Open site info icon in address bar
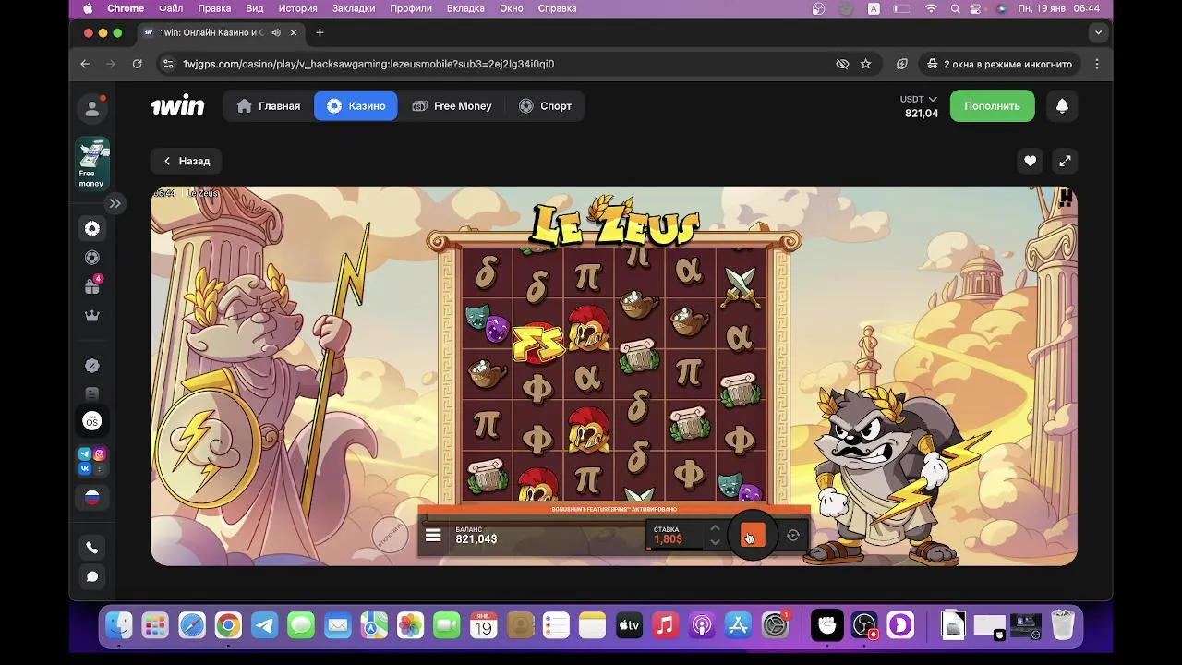This screenshot has width=1182, height=665. click(167, 64)
